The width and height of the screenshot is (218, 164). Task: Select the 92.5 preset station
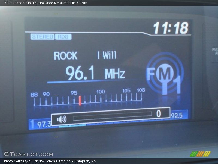tap(179, 115)
